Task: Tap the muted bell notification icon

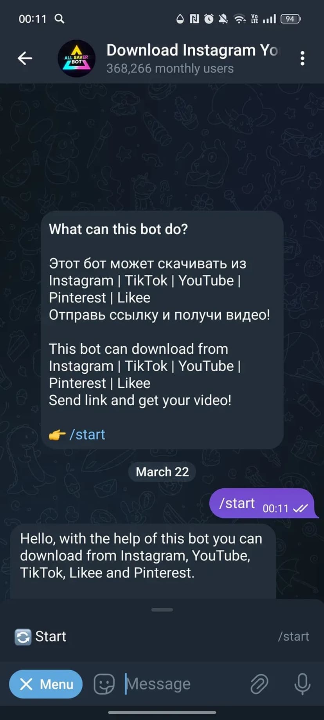Action: tap(223, 18)
